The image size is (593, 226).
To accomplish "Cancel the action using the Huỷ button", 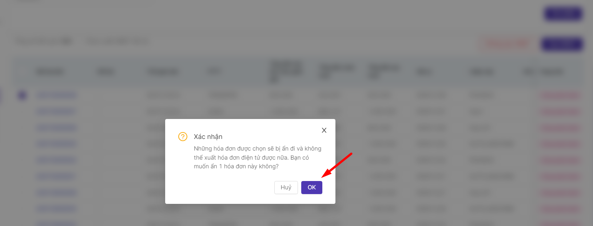I will 286,188.
